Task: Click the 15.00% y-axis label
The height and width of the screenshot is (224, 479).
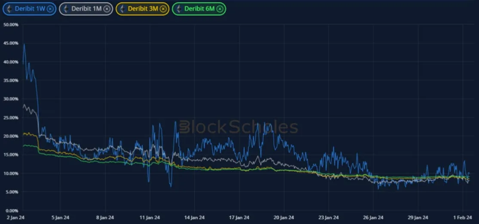Action: click(x=11, y=155)
